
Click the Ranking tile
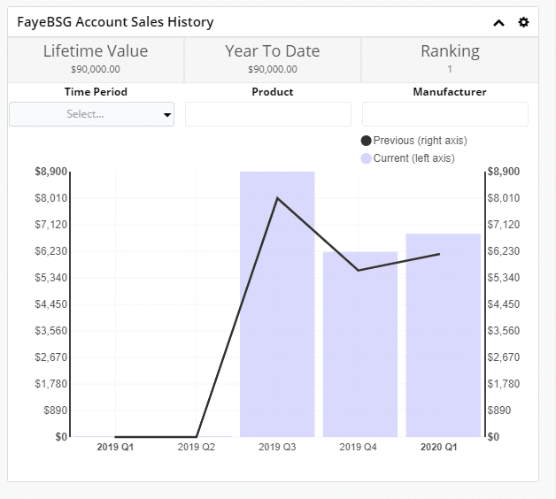click(450, 60)
